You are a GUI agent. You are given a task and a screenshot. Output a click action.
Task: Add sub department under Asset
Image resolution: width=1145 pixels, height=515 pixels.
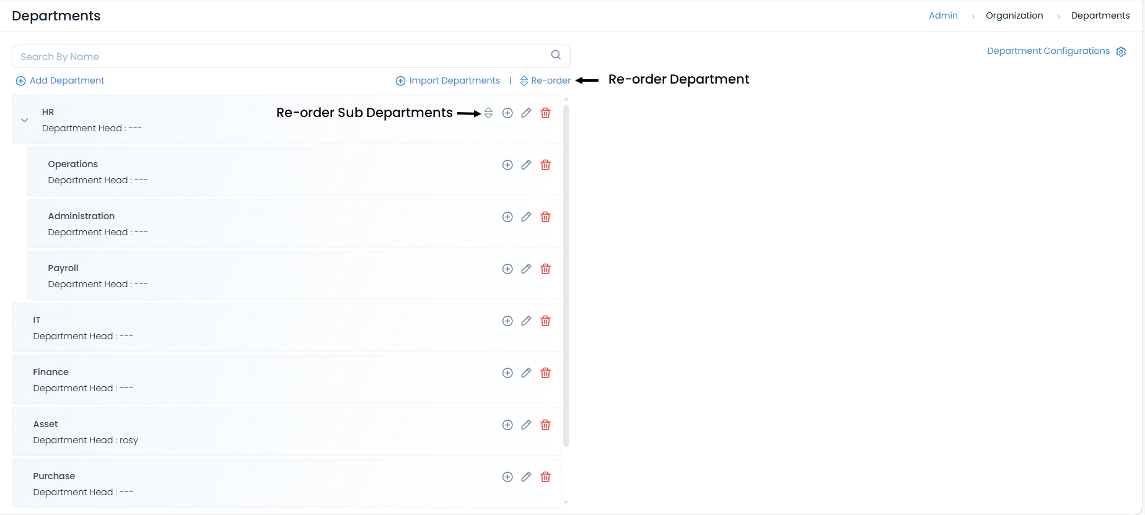(507, 425)
